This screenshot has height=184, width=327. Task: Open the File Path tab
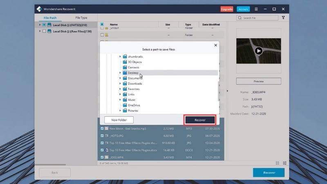50,18
